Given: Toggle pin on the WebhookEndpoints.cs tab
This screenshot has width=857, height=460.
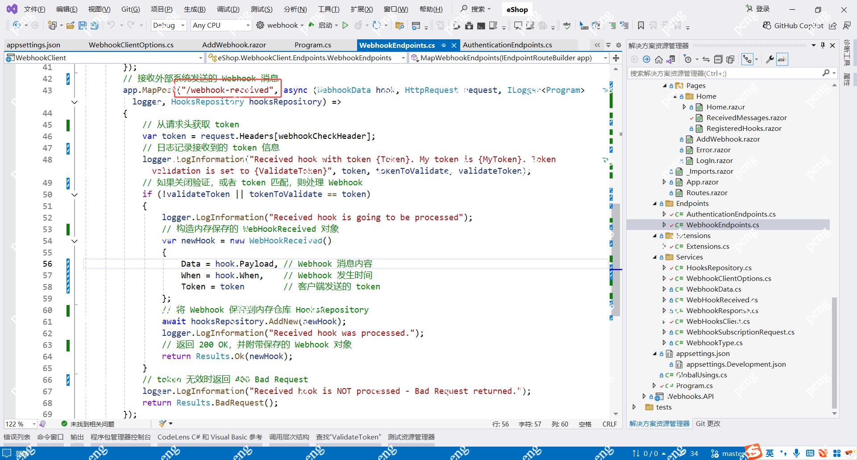Looking at the screenshot, I should coord(443,45).
